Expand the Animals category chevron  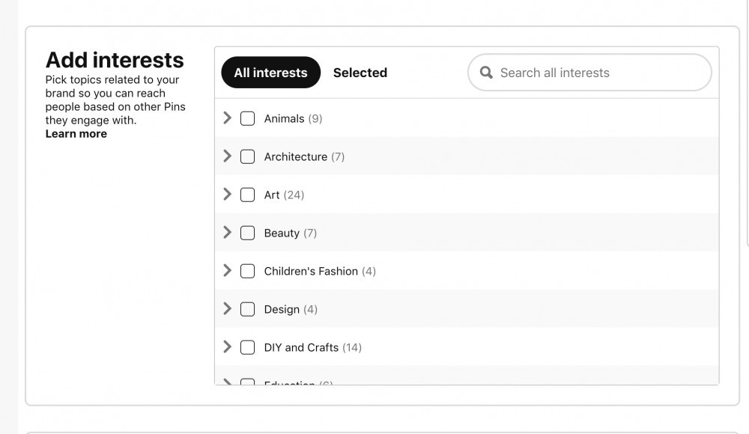[x=228, y=118]
